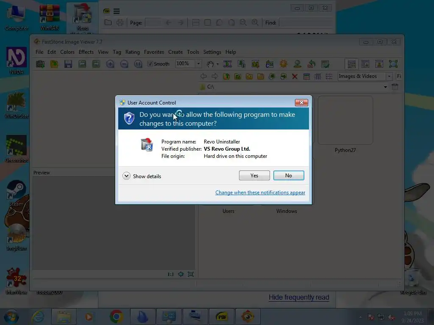This screenshot has height=325, width=434.
Task: Click No in the User Account Control dialog
Action: [x=288, y=176]
